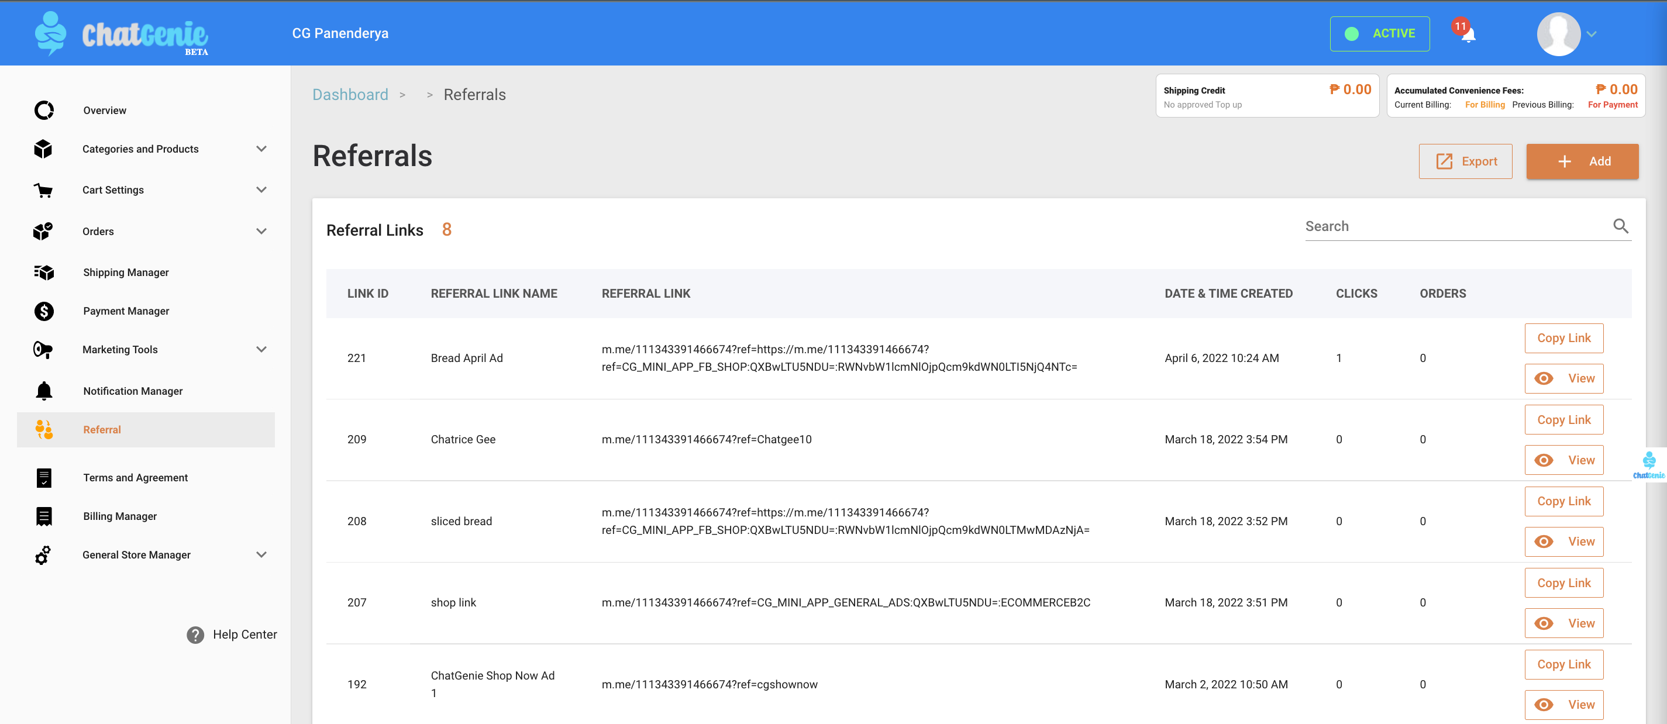Click the floating ChatGenie chat widget
This screenshot has width=1667, height=724.
coord(1649,465)
